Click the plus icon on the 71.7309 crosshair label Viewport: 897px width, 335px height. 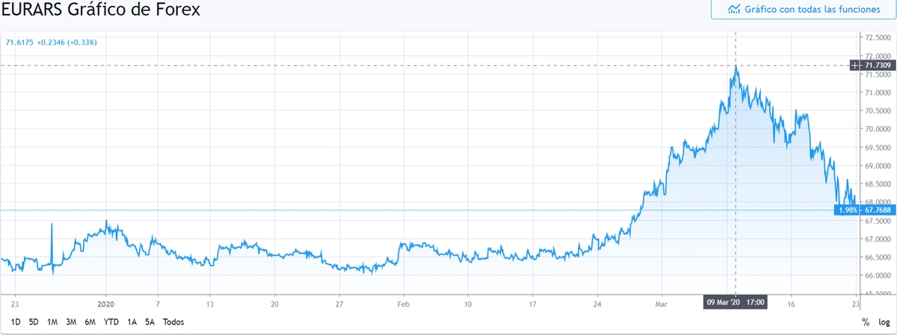point(855,66)
